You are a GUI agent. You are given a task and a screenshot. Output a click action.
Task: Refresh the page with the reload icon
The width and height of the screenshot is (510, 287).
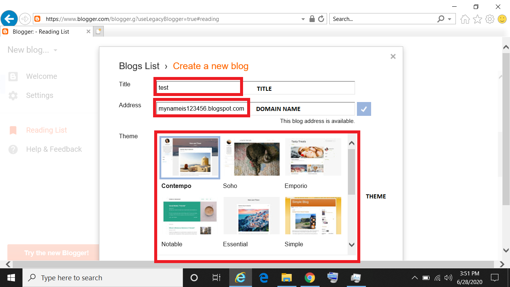point(321,19)
